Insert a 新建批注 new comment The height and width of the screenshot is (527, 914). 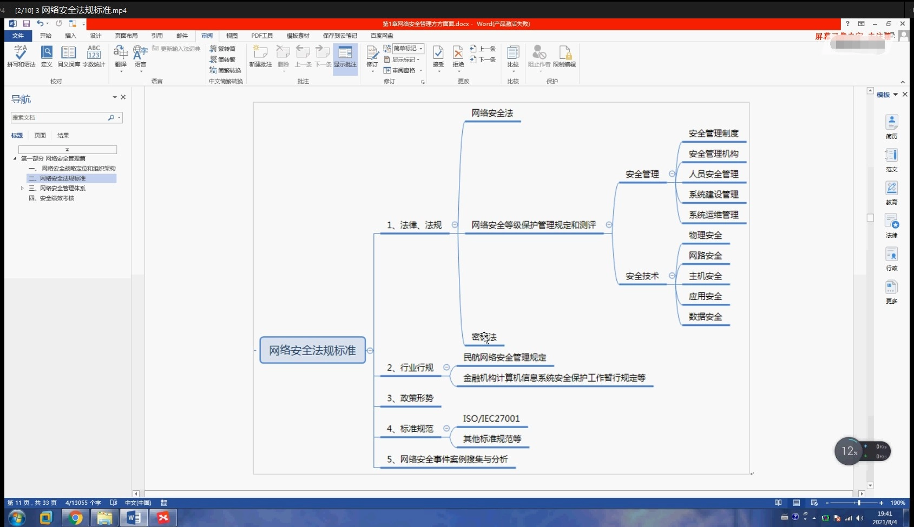coord(260,56)
